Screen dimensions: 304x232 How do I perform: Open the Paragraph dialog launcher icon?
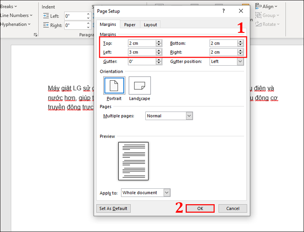[35, 35]
